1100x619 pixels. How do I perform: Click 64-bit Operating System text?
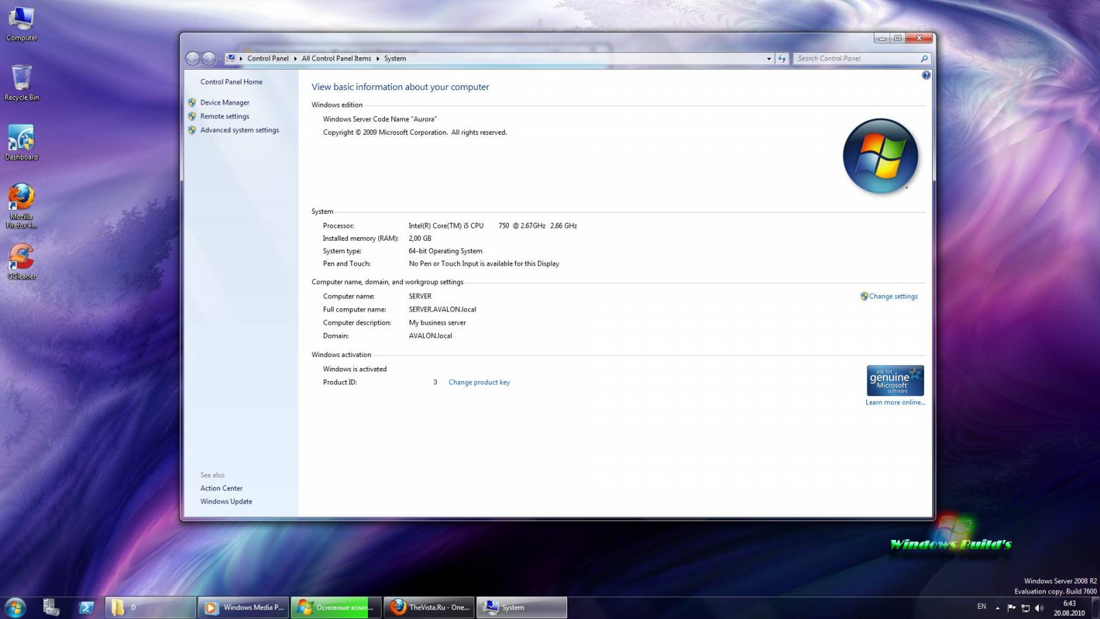[445, 251]
